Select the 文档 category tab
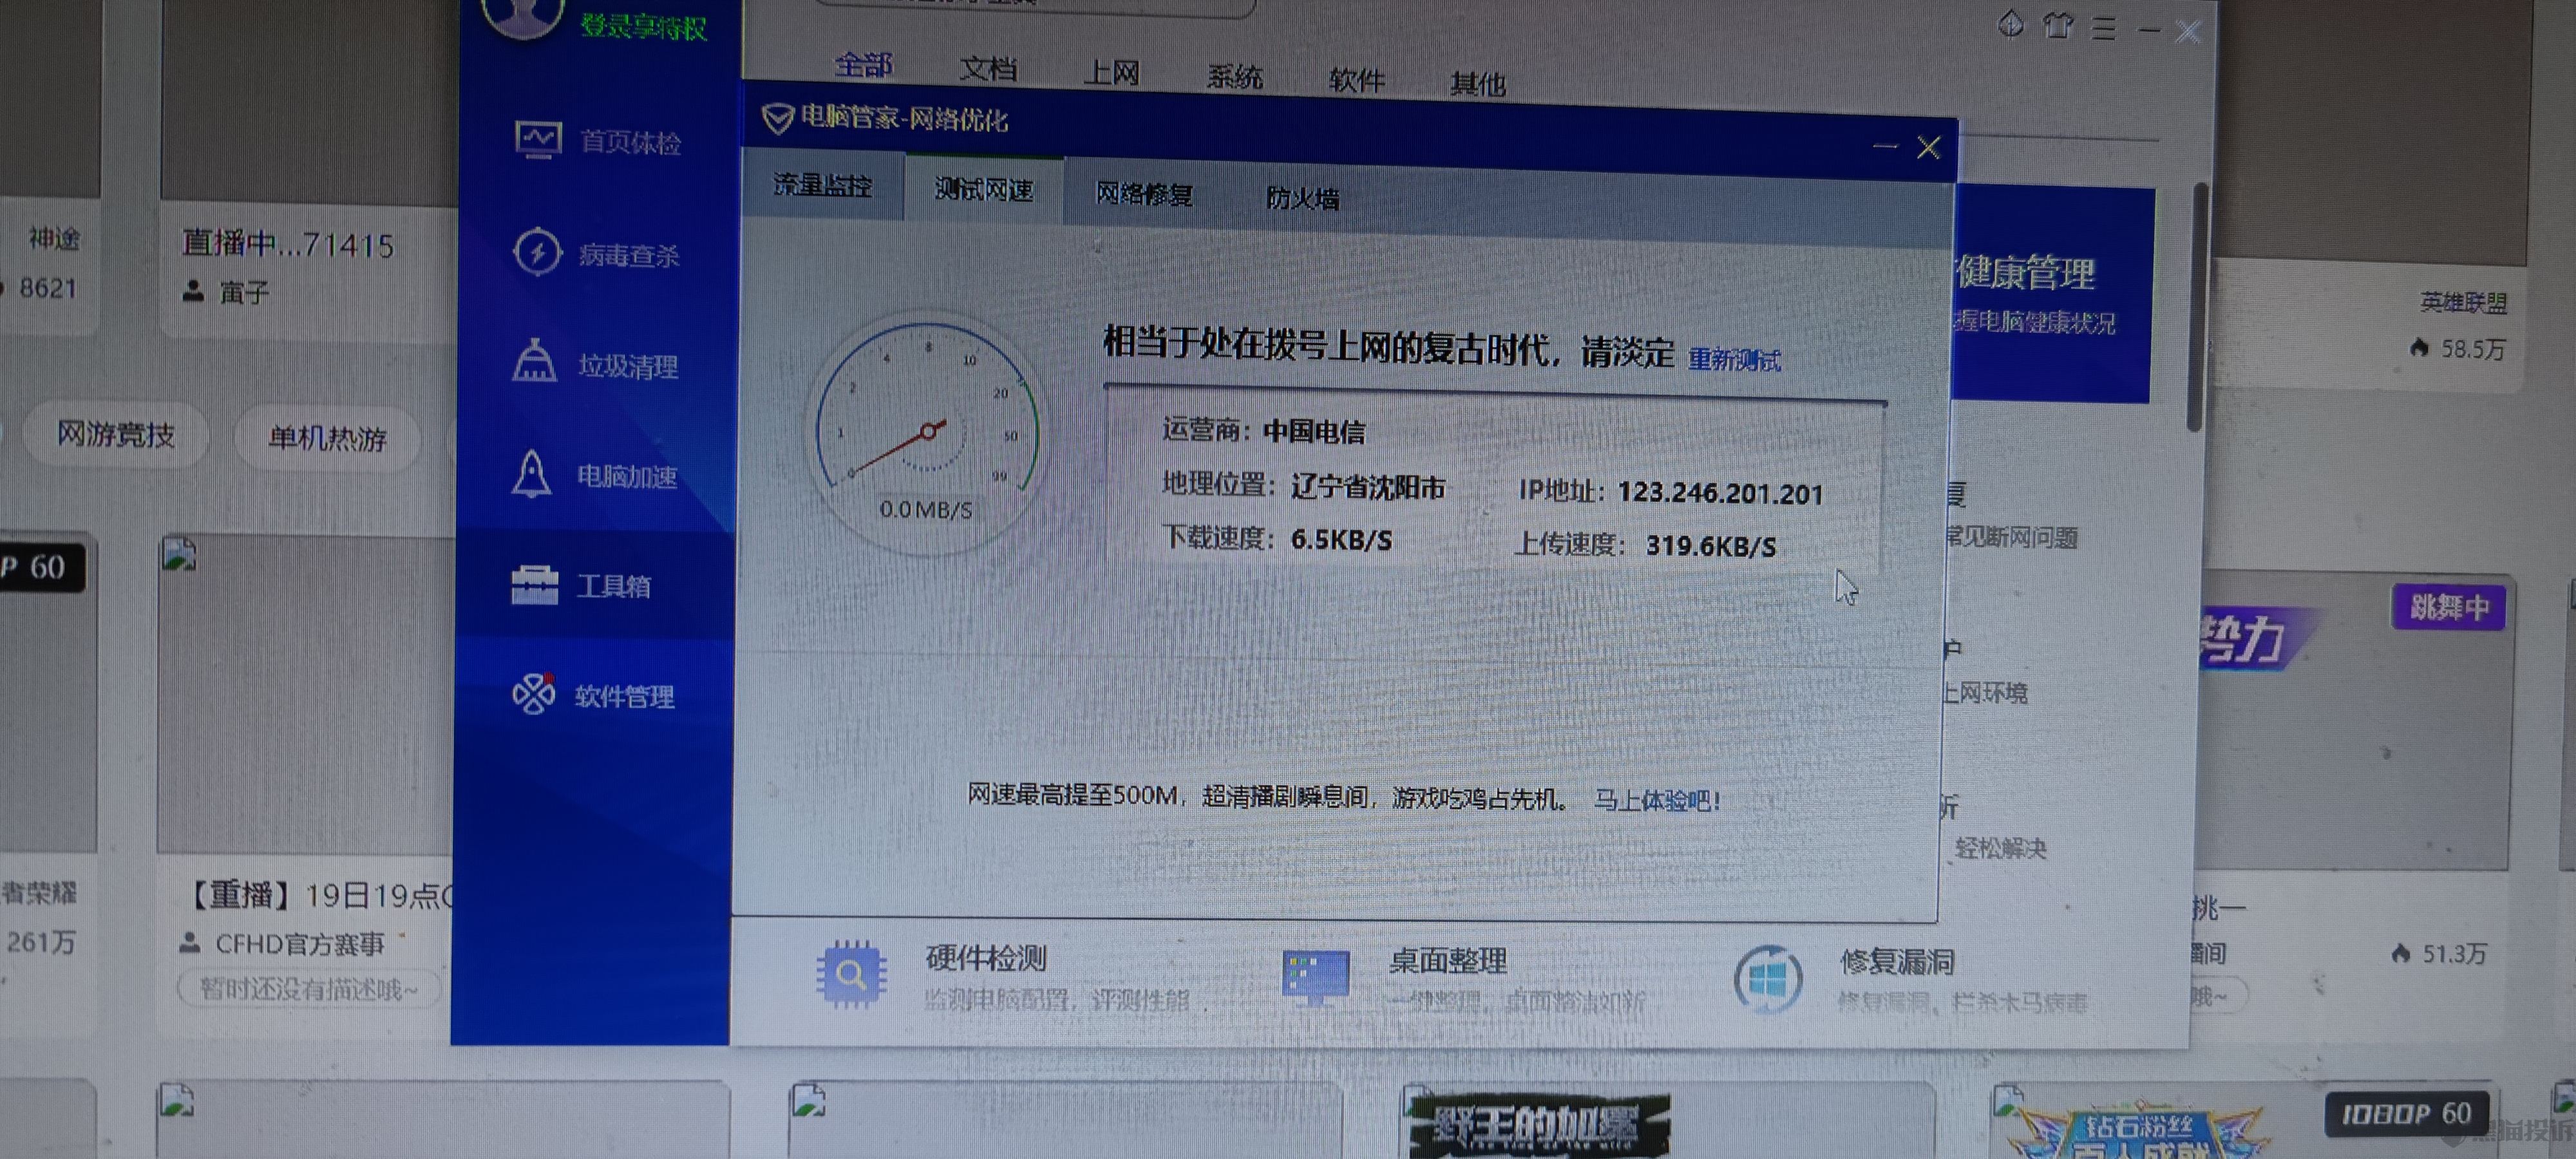 [x=988, y=69]
